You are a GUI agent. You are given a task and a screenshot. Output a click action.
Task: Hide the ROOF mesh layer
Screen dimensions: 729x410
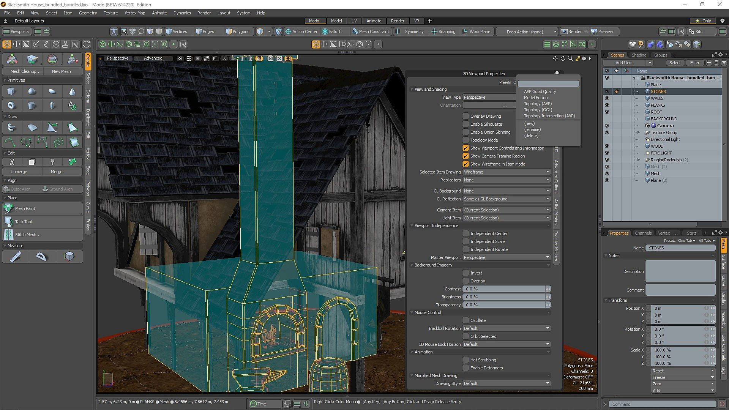pos(607,112)
